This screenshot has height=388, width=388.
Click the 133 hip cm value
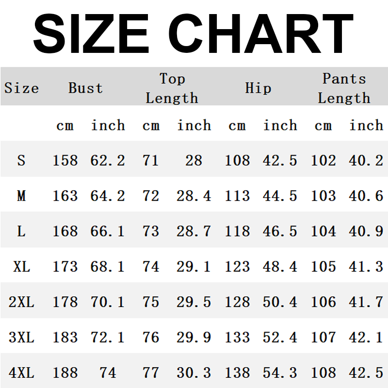(237, 337)
